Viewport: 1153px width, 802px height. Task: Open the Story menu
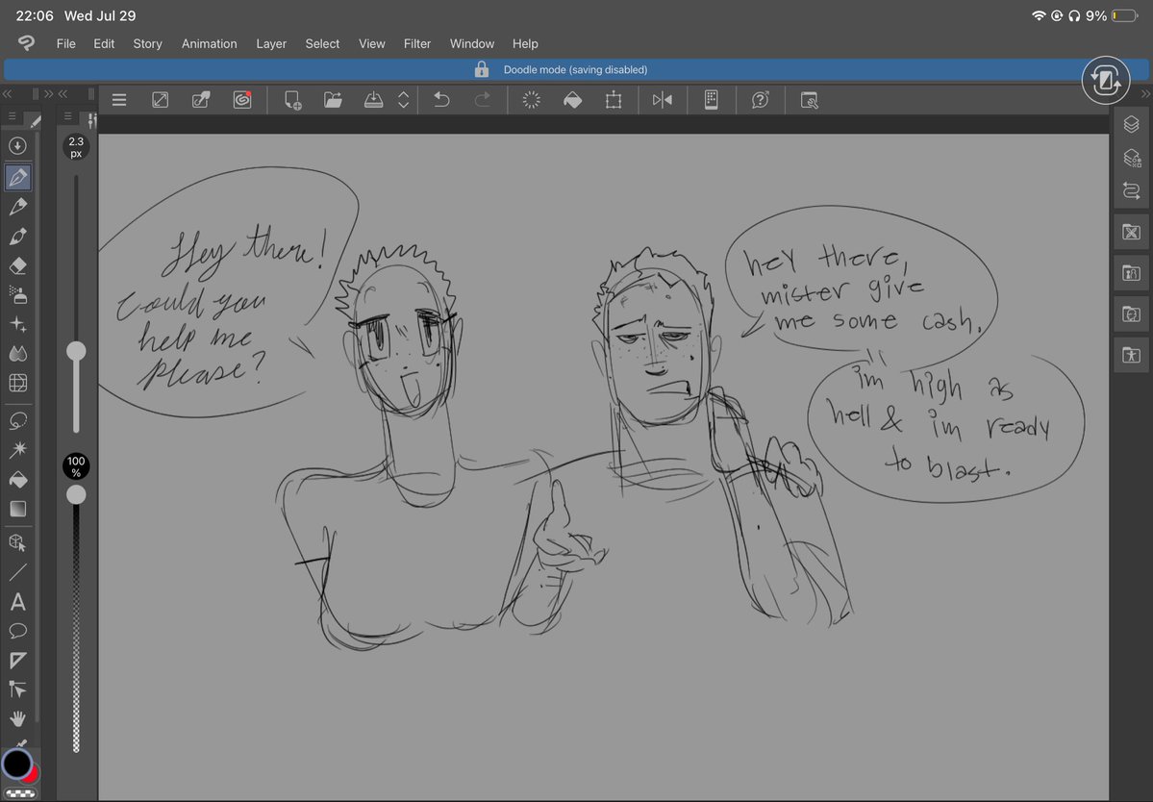pyautogui.click(x=147, y=43)
